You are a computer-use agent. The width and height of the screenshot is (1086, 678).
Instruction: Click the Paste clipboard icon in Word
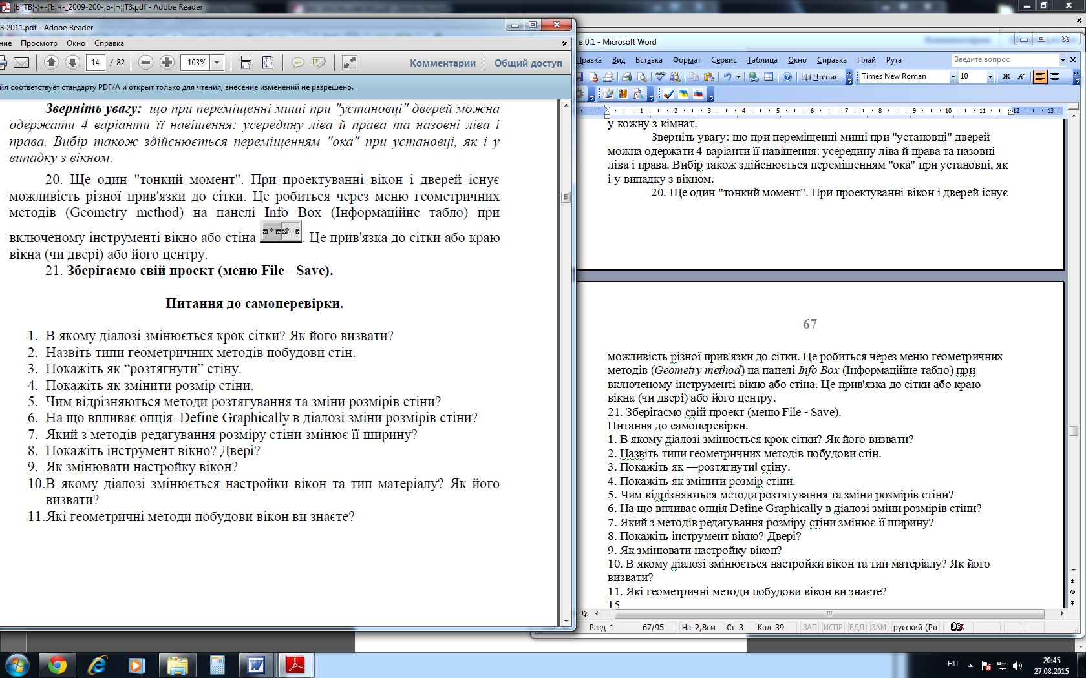coord(709,77)
